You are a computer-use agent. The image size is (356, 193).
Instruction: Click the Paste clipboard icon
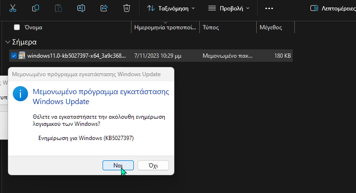(x=58, y=9)
